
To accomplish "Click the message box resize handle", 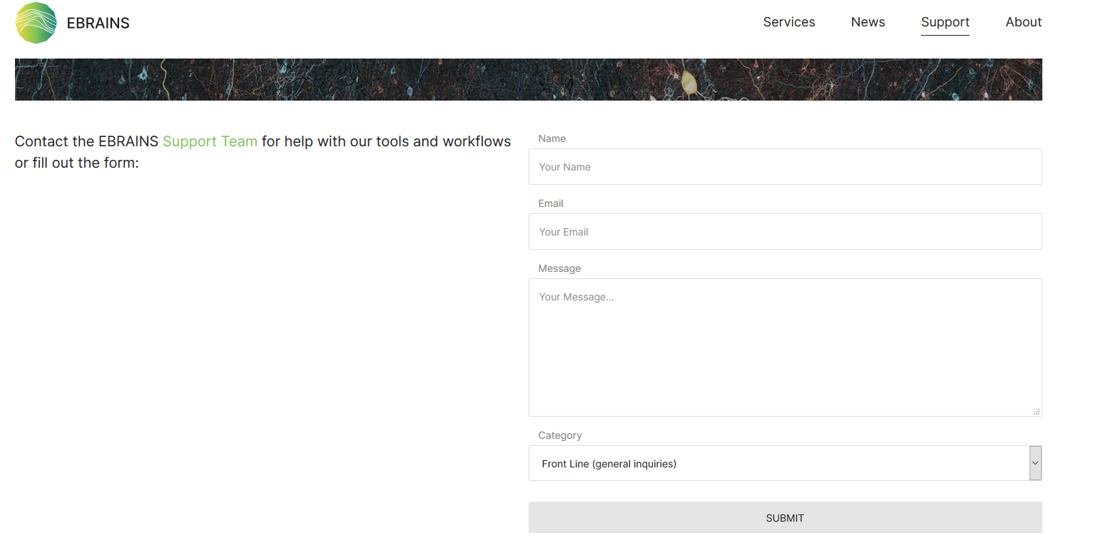I will click(x=1037, y=412).
